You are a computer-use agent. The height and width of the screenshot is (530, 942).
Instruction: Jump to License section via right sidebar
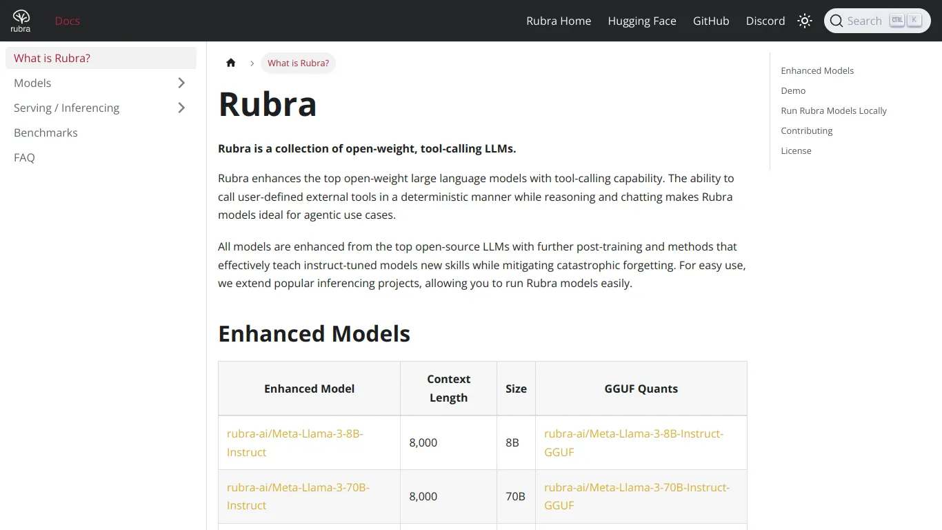(x=796, y=150)
